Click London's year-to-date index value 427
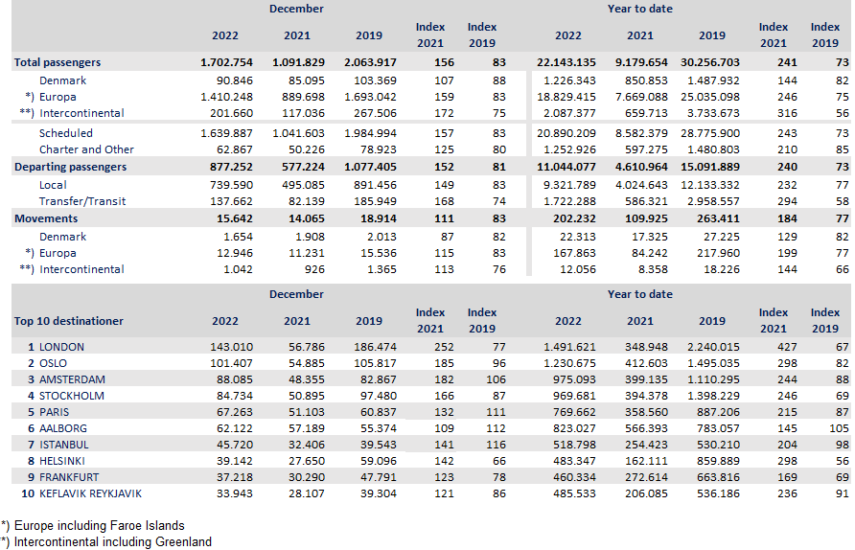855x550 pixels. pos(773,347)
